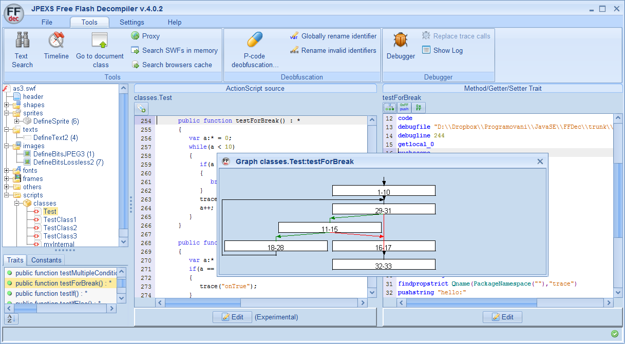Screen dimensions: 625x344
Task: Click Edit button under P-code panel
Action: [x=502, y=317]
